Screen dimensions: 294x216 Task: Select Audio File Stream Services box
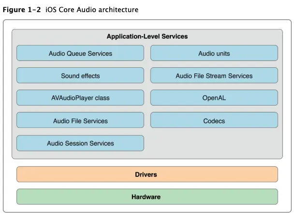[214, 76]
